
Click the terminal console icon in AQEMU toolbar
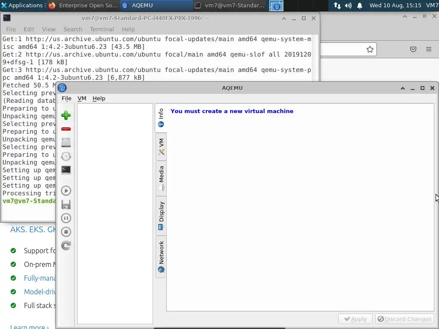tap(66, 170)
